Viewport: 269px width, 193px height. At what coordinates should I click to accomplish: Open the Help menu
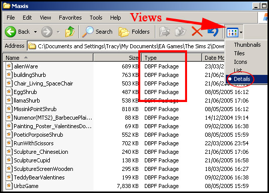pyautogui.click(x=116, y=18)
